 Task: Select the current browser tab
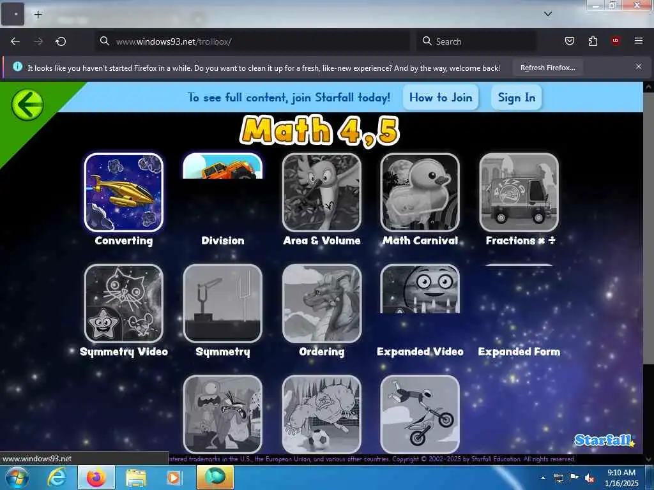pyautogui.click(x=13, y=14)
